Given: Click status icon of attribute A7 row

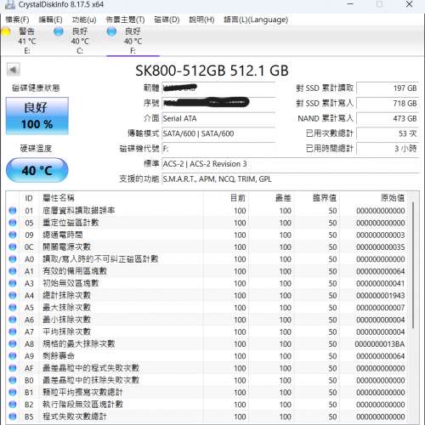Looking at the screenshot, I should point(13,331).
